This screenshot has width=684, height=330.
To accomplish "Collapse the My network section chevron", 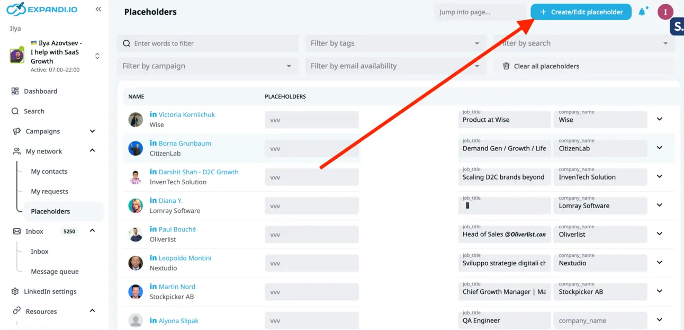I will (93, 151).
